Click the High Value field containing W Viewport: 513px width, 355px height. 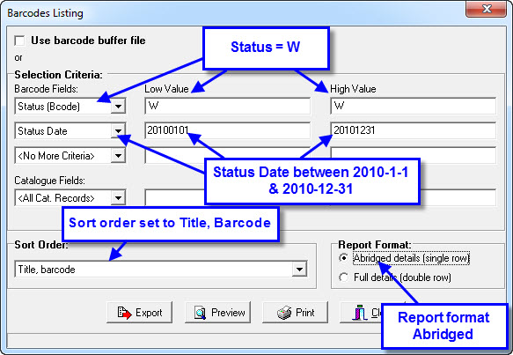[x=414, y=106]
